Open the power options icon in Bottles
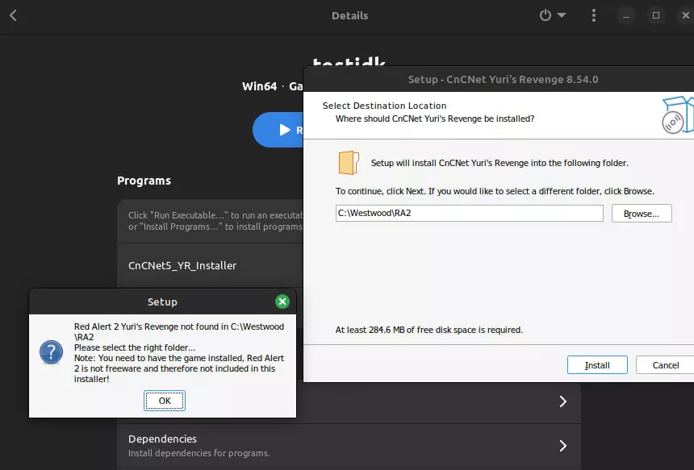694x470 pixels. click(x=546, y=15)
